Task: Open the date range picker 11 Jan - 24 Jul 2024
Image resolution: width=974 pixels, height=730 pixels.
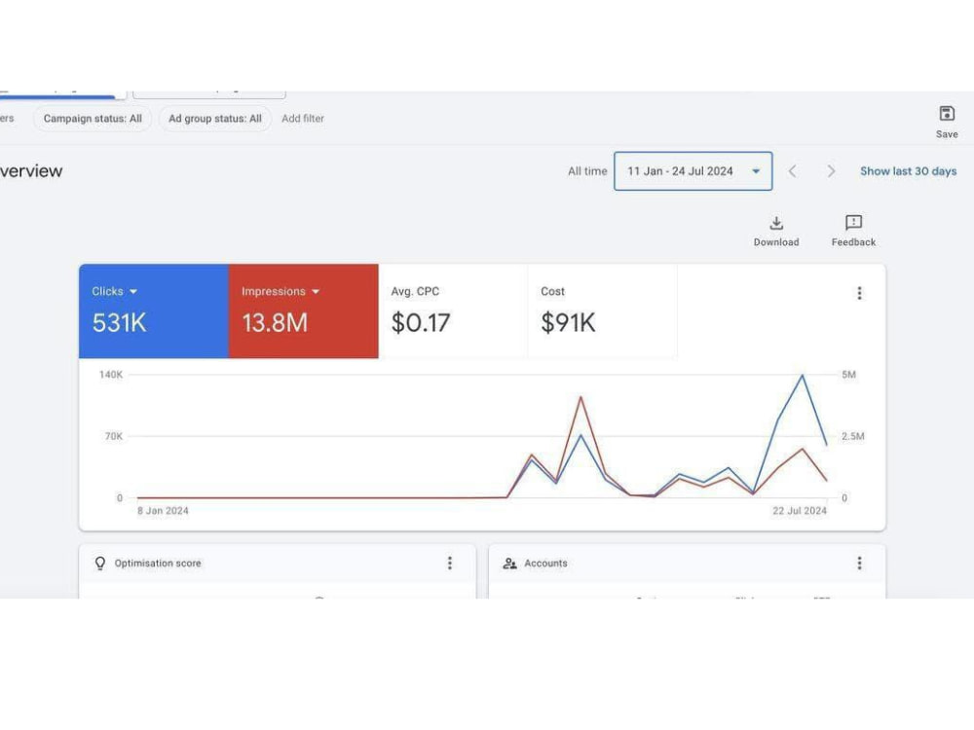Action: (x=693, y=171)
